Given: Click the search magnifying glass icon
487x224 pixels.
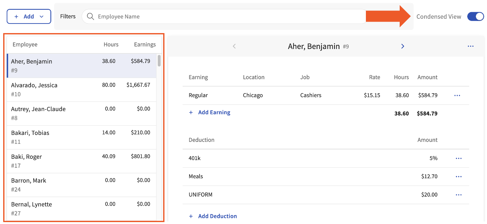Looking at the screenshot, I should click(x=90, y=16).
